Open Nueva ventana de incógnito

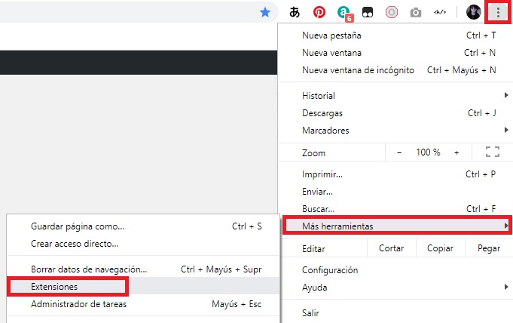point(358,70)
